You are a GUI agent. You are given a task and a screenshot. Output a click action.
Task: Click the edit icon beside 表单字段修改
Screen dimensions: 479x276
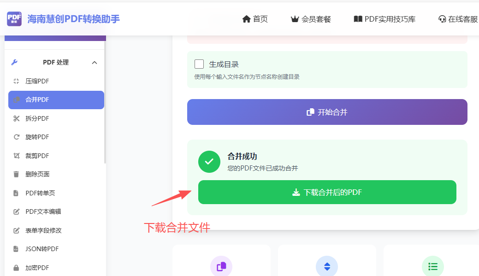pos(17,230)
